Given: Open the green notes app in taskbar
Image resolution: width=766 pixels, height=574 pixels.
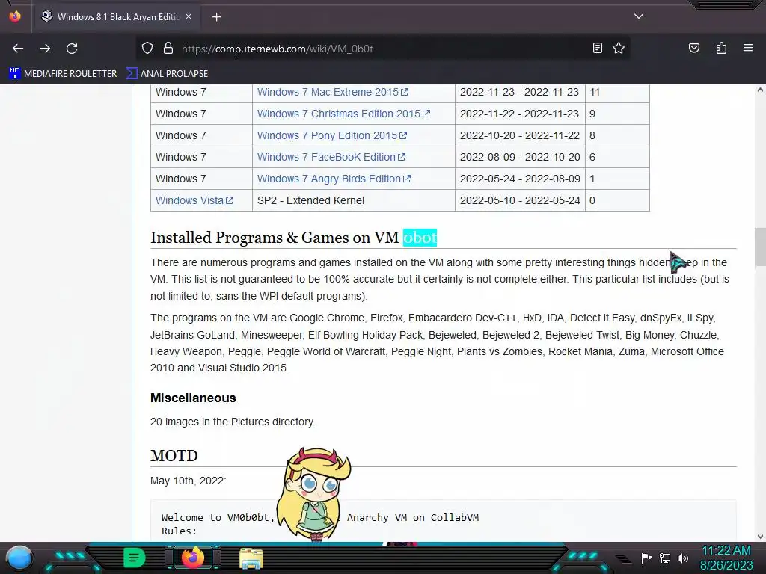Looking at the screenshot, I should [135, 558].
